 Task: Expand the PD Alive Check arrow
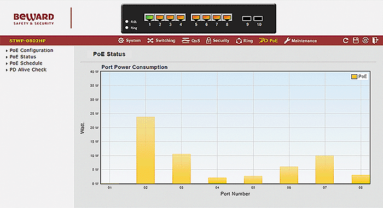pyautogui.click(x=7, y=70)
